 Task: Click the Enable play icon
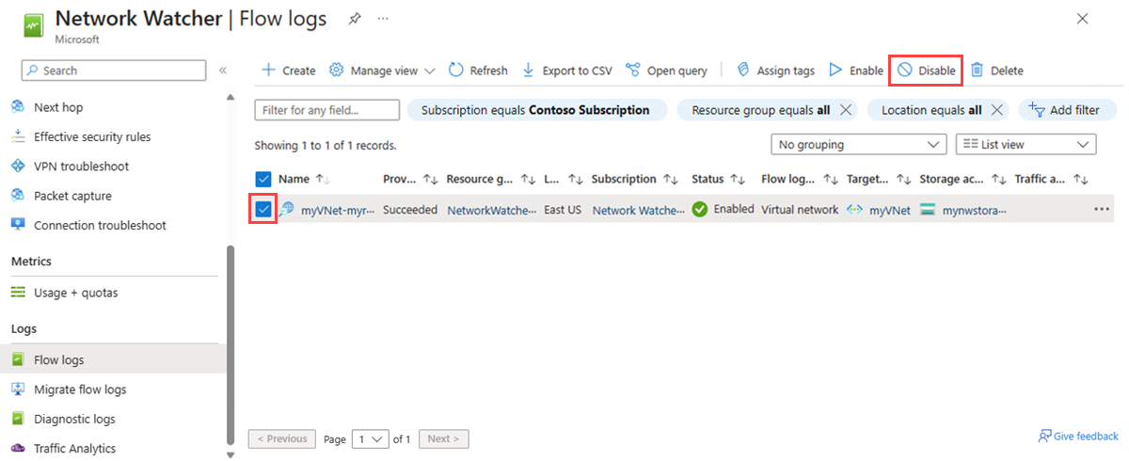tap(835, 71)
